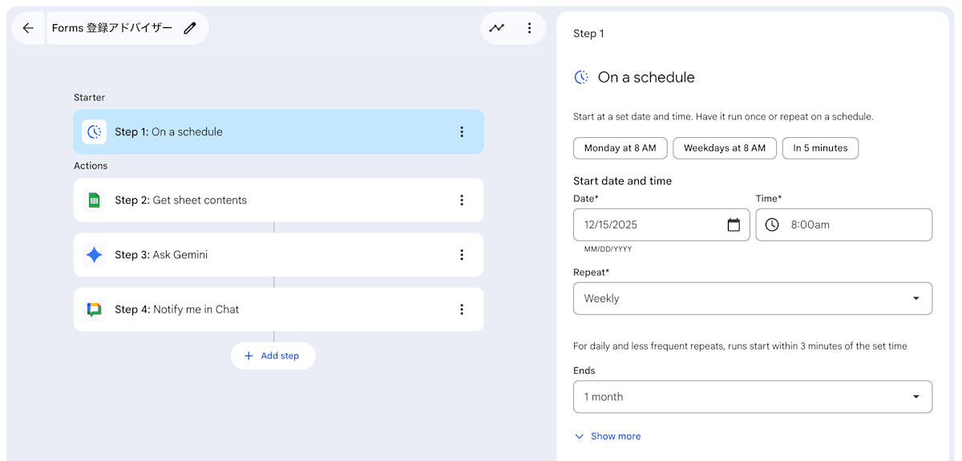
Task: Expand the Repeat dropdown set to Weekly
Action: pyautogui.click(x=753, y=298)
